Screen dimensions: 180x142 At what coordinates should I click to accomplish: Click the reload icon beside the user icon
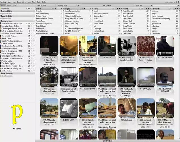click(x=178, y=2)
